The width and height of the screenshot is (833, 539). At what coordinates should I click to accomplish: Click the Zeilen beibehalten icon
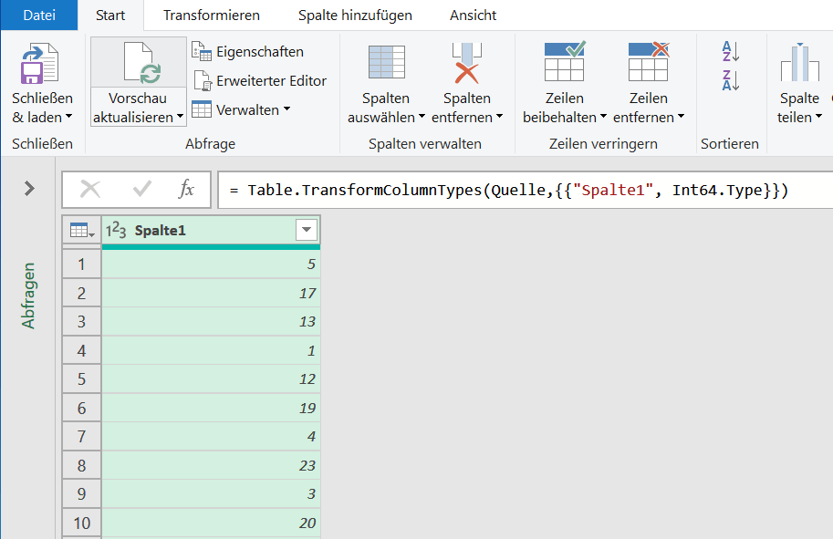coord(565,61)
